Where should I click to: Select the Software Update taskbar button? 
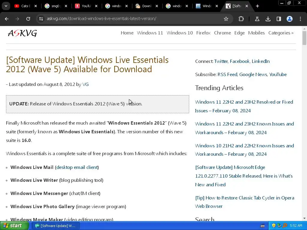point(55,226)
